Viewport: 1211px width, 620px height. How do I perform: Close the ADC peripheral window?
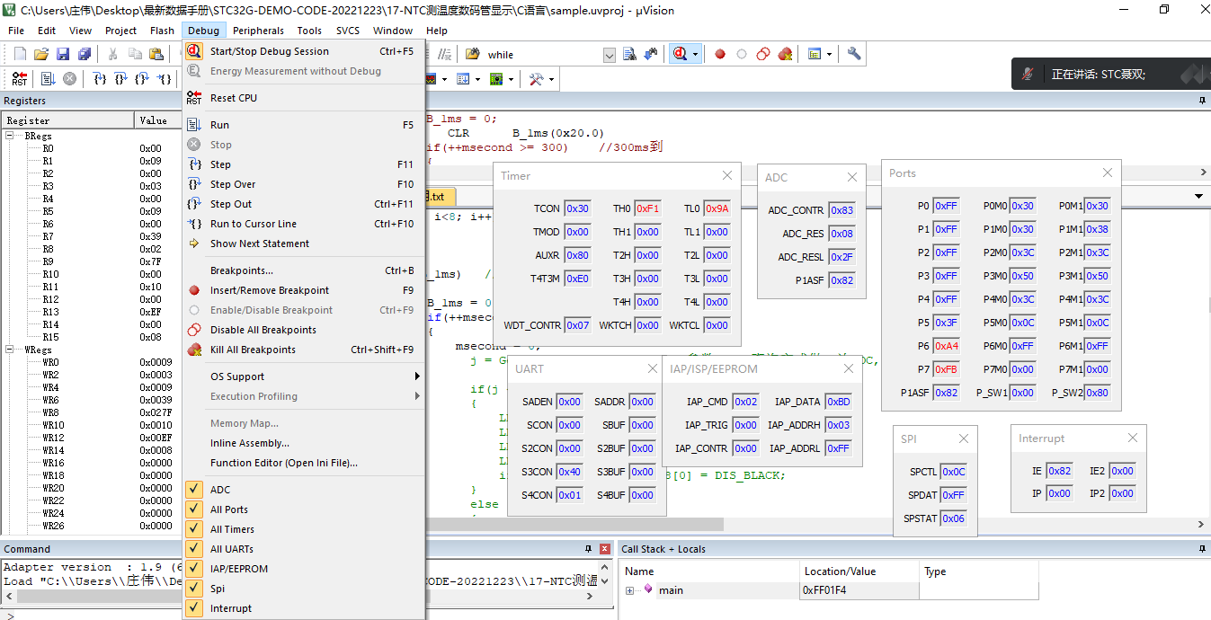(x=852, y=178)
